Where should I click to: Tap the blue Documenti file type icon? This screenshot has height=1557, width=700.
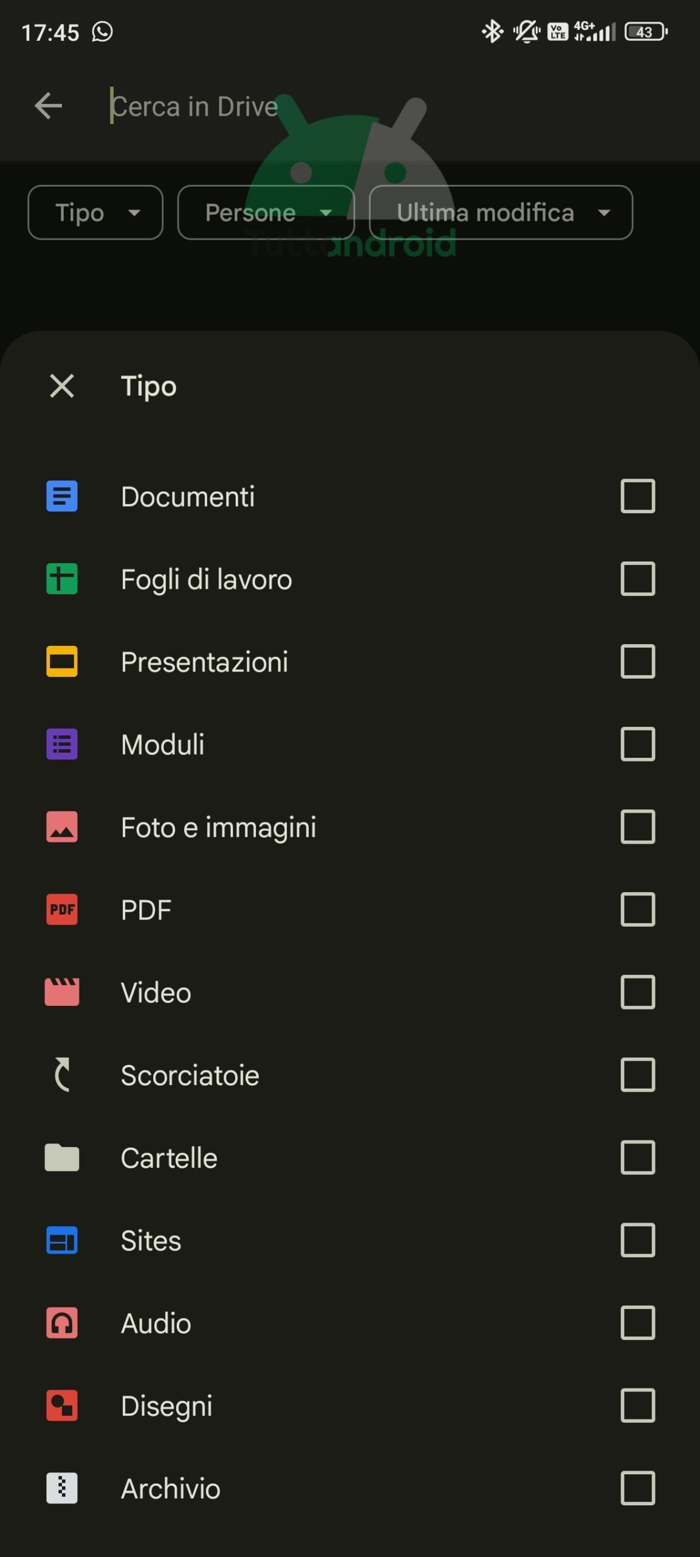tap(62, 496)
